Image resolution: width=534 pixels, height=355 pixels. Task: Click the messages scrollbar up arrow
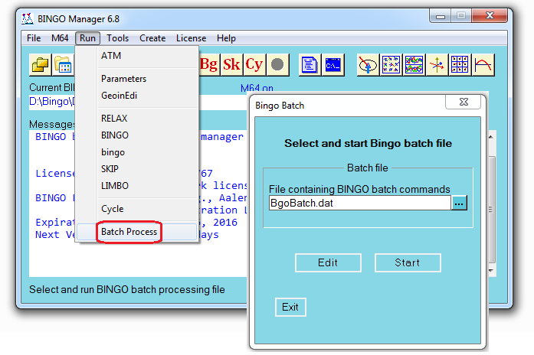pos(491,137)
